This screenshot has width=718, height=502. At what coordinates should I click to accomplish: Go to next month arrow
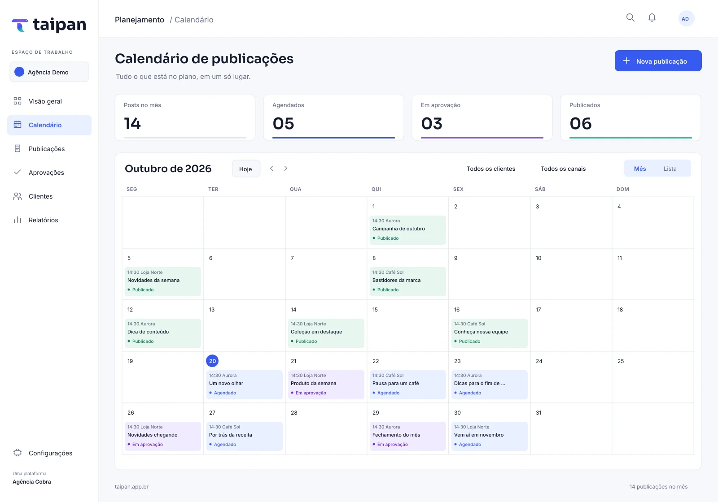pyautogui.click(x=285, y=168)
